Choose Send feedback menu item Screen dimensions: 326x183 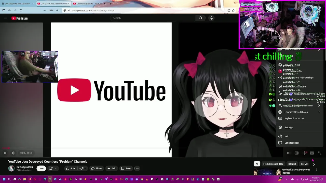299,143
